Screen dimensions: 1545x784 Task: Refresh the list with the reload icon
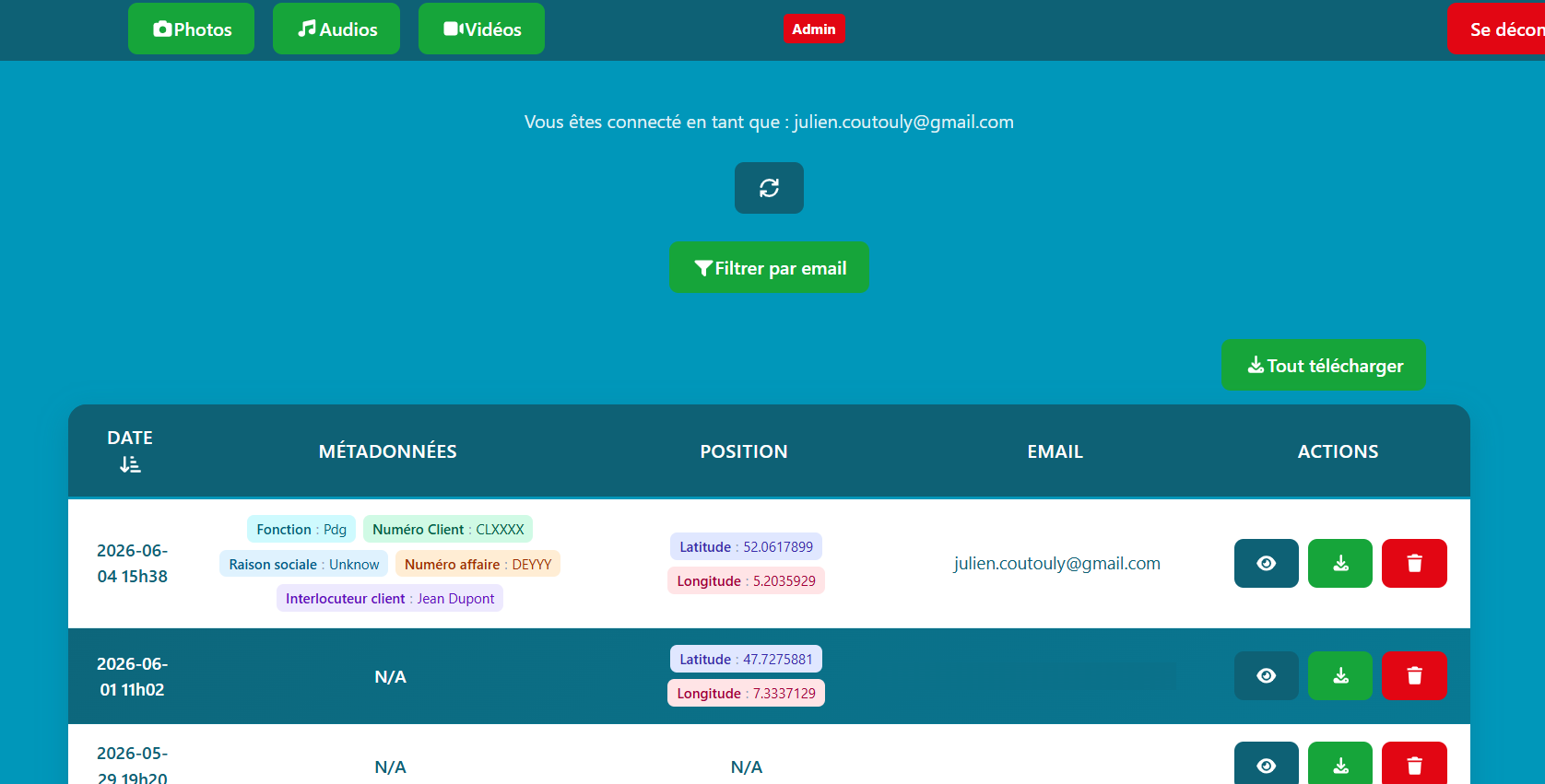(x=769, y=188)
